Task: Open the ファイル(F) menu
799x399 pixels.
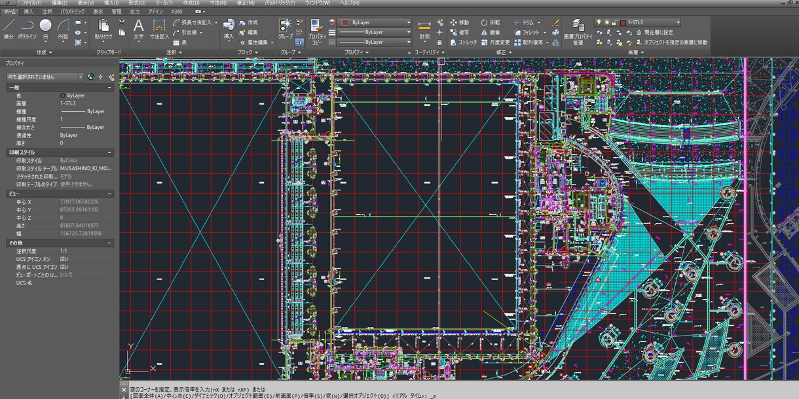Action: point(31,3)
